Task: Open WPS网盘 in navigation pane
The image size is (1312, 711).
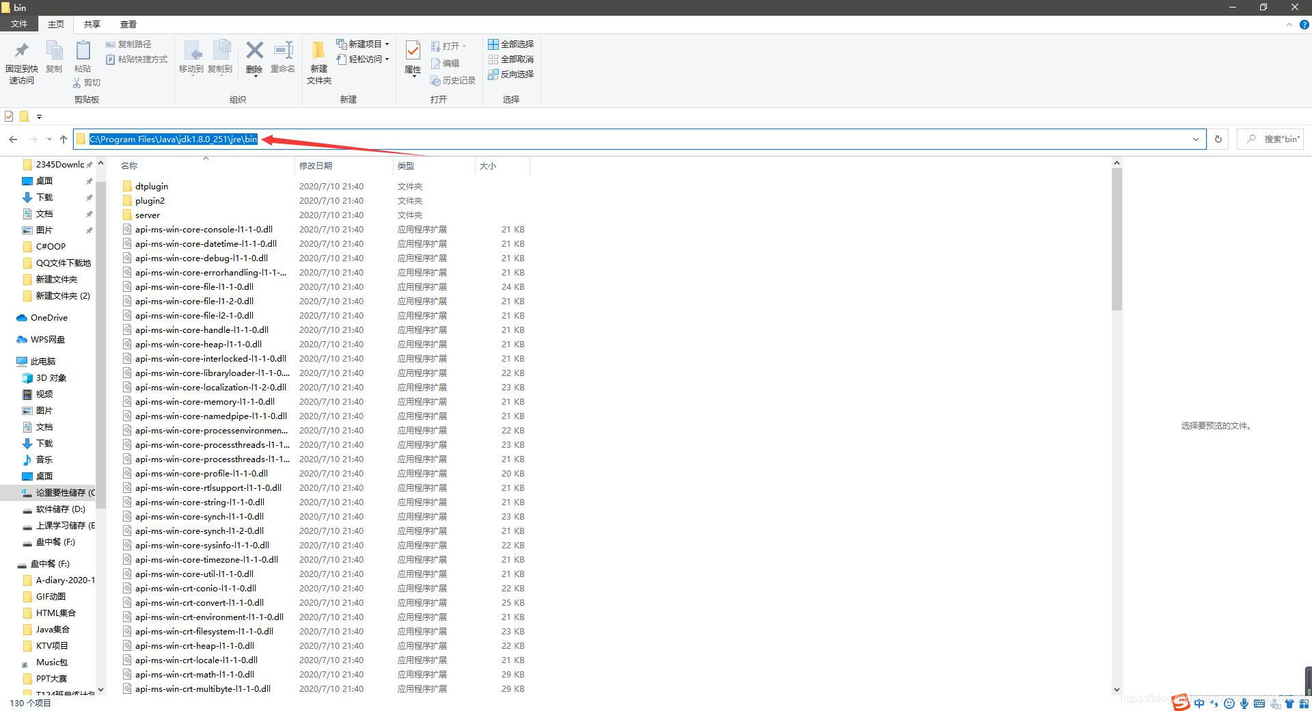Action: click(x=47, y=339)
